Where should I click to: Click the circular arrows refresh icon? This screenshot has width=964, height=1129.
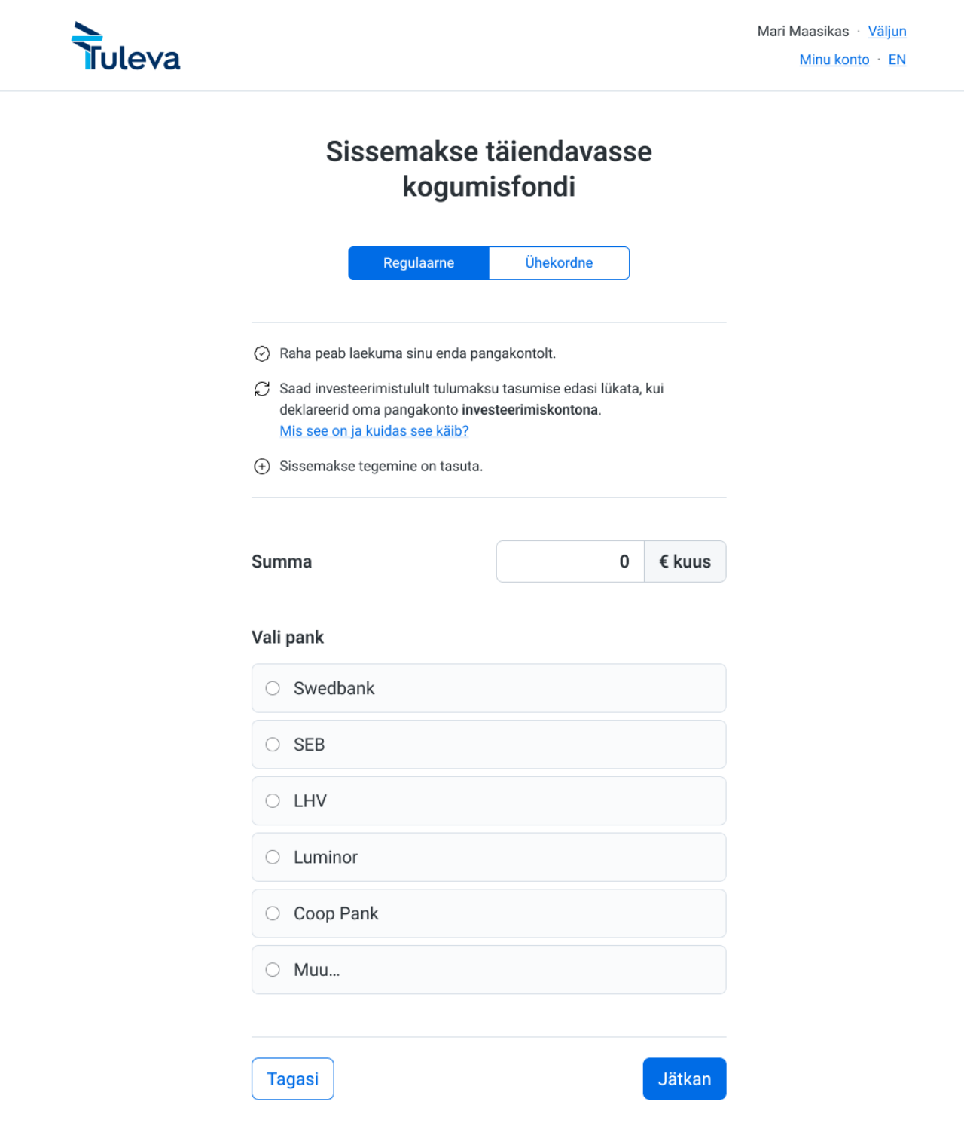262,389
